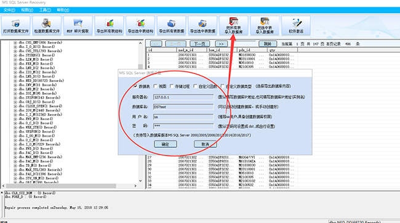Image resolution: width=400 pixels, height=223 pixels.
Task: Click the tree panel horizontal scrollbar
Action: tap(61, 186)
